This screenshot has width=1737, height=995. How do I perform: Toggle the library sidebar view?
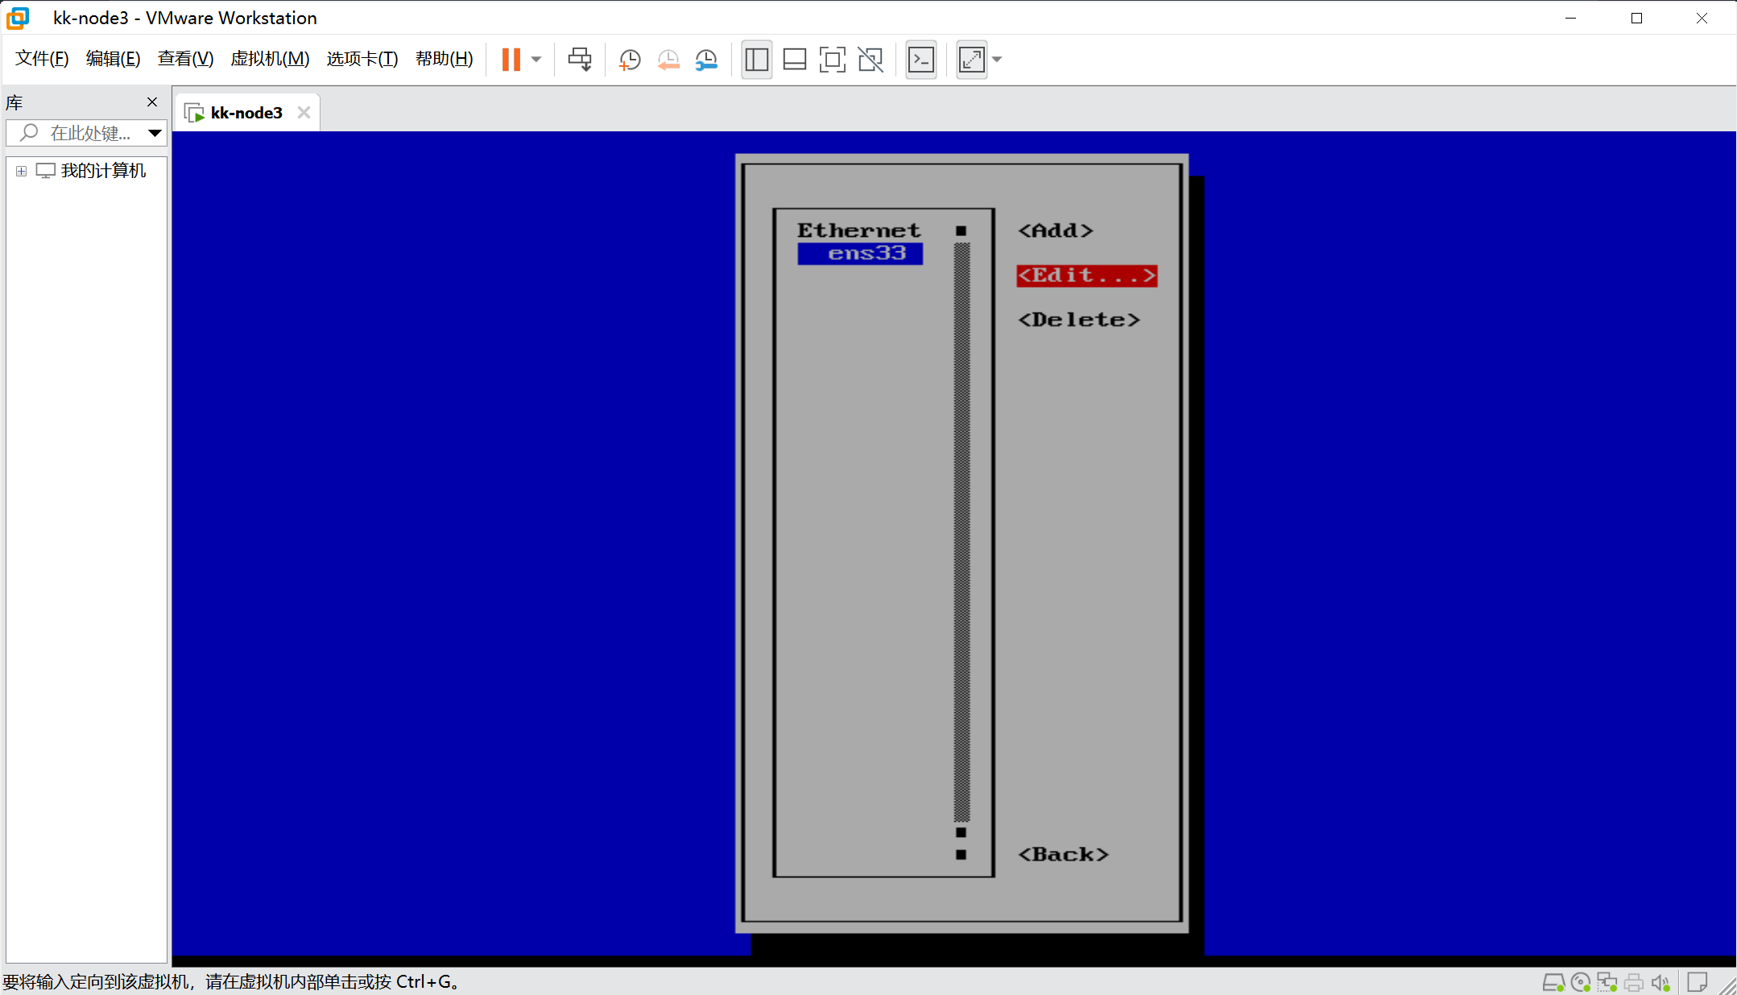pos(757,60)
